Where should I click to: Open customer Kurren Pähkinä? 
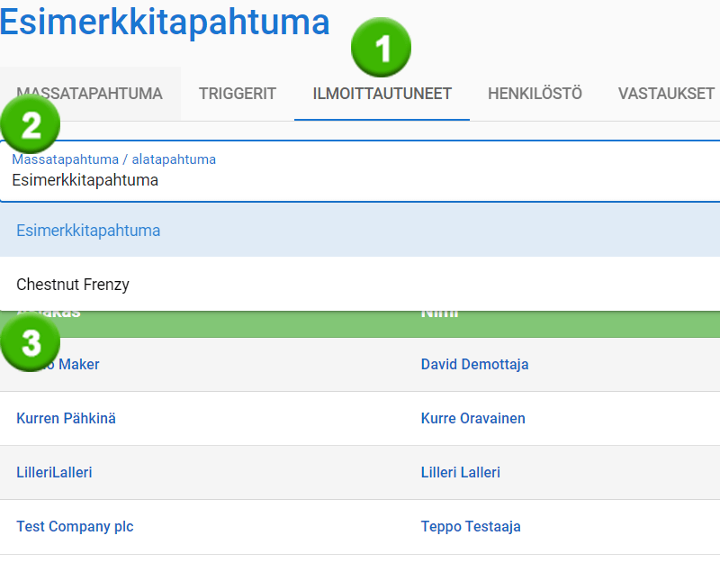pyautogui.click(x=66, y=419)
